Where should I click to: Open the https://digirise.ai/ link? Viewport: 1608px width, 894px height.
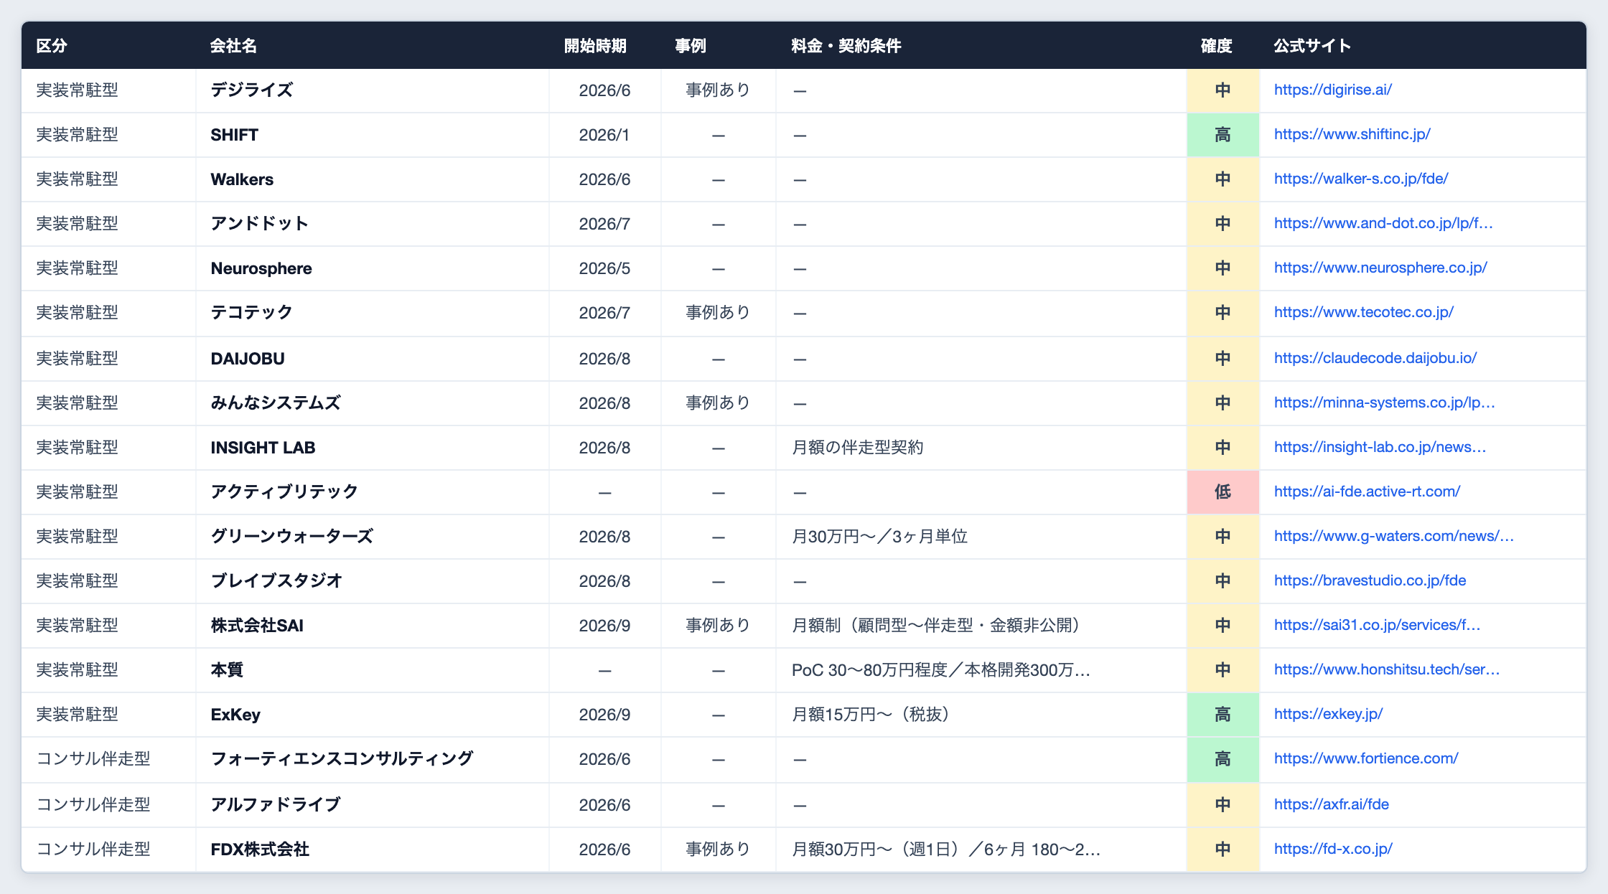(1332, 90)
